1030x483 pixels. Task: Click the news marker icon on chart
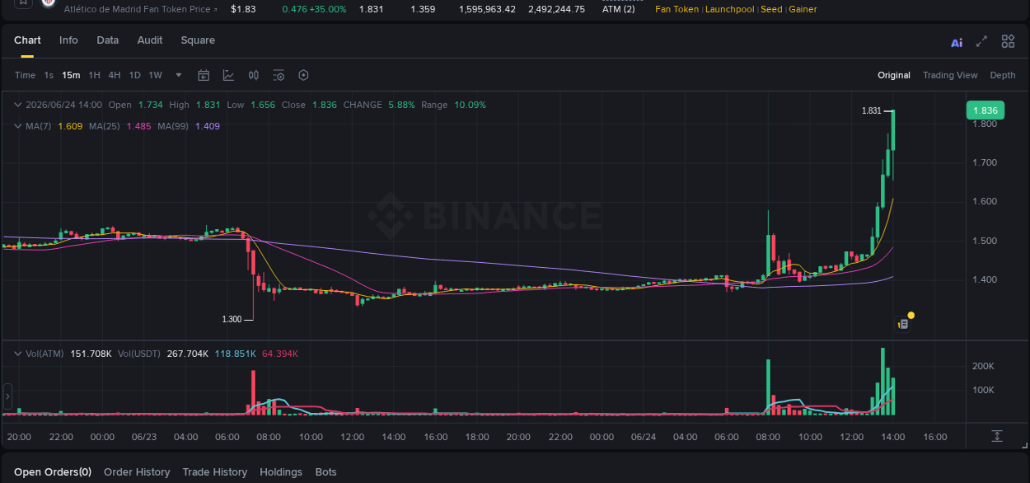(903, 324)
